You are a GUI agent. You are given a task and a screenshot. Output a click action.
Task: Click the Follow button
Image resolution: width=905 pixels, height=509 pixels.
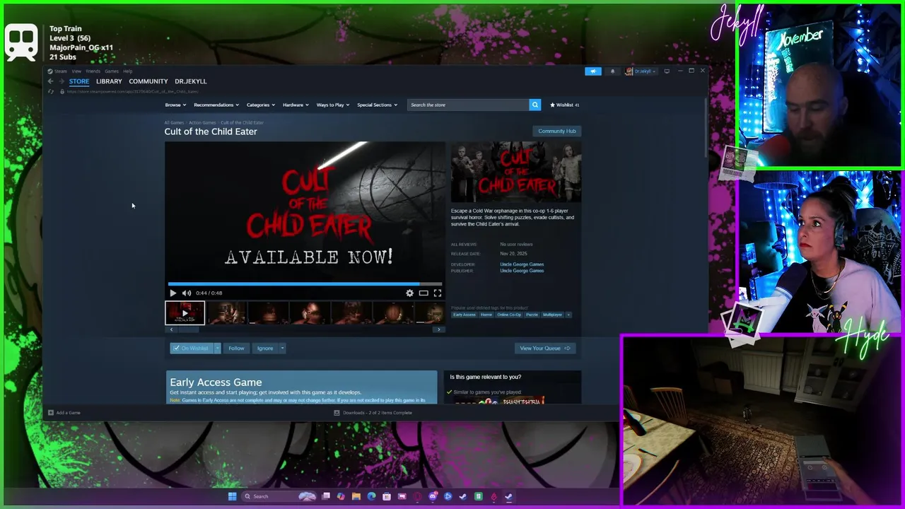pos(236,348)
